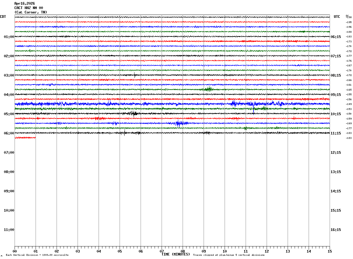The image size is (353, 259).
Task: Click the UTC time zone label
Action: pyautogui.click(x=337, y=17)
